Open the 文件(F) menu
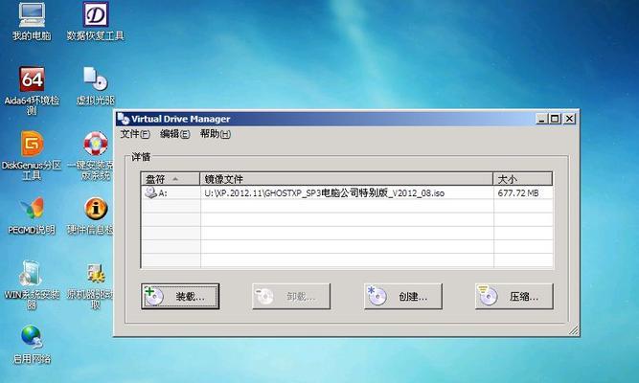 point(135,134)
